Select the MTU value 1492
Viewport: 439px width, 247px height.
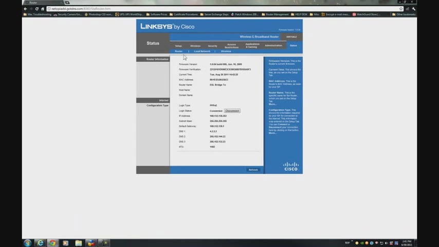tap(212, 147)
